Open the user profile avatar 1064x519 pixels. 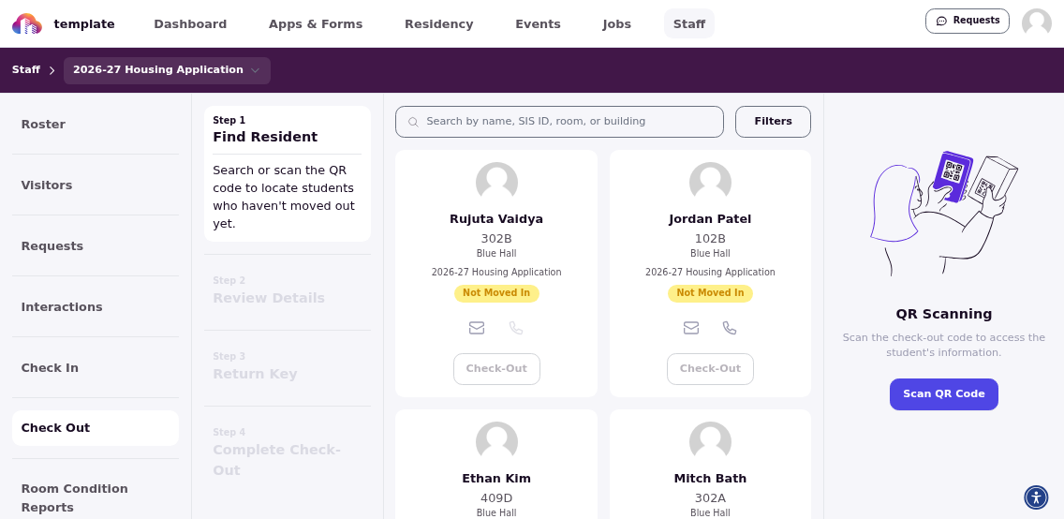point(1036,23)
